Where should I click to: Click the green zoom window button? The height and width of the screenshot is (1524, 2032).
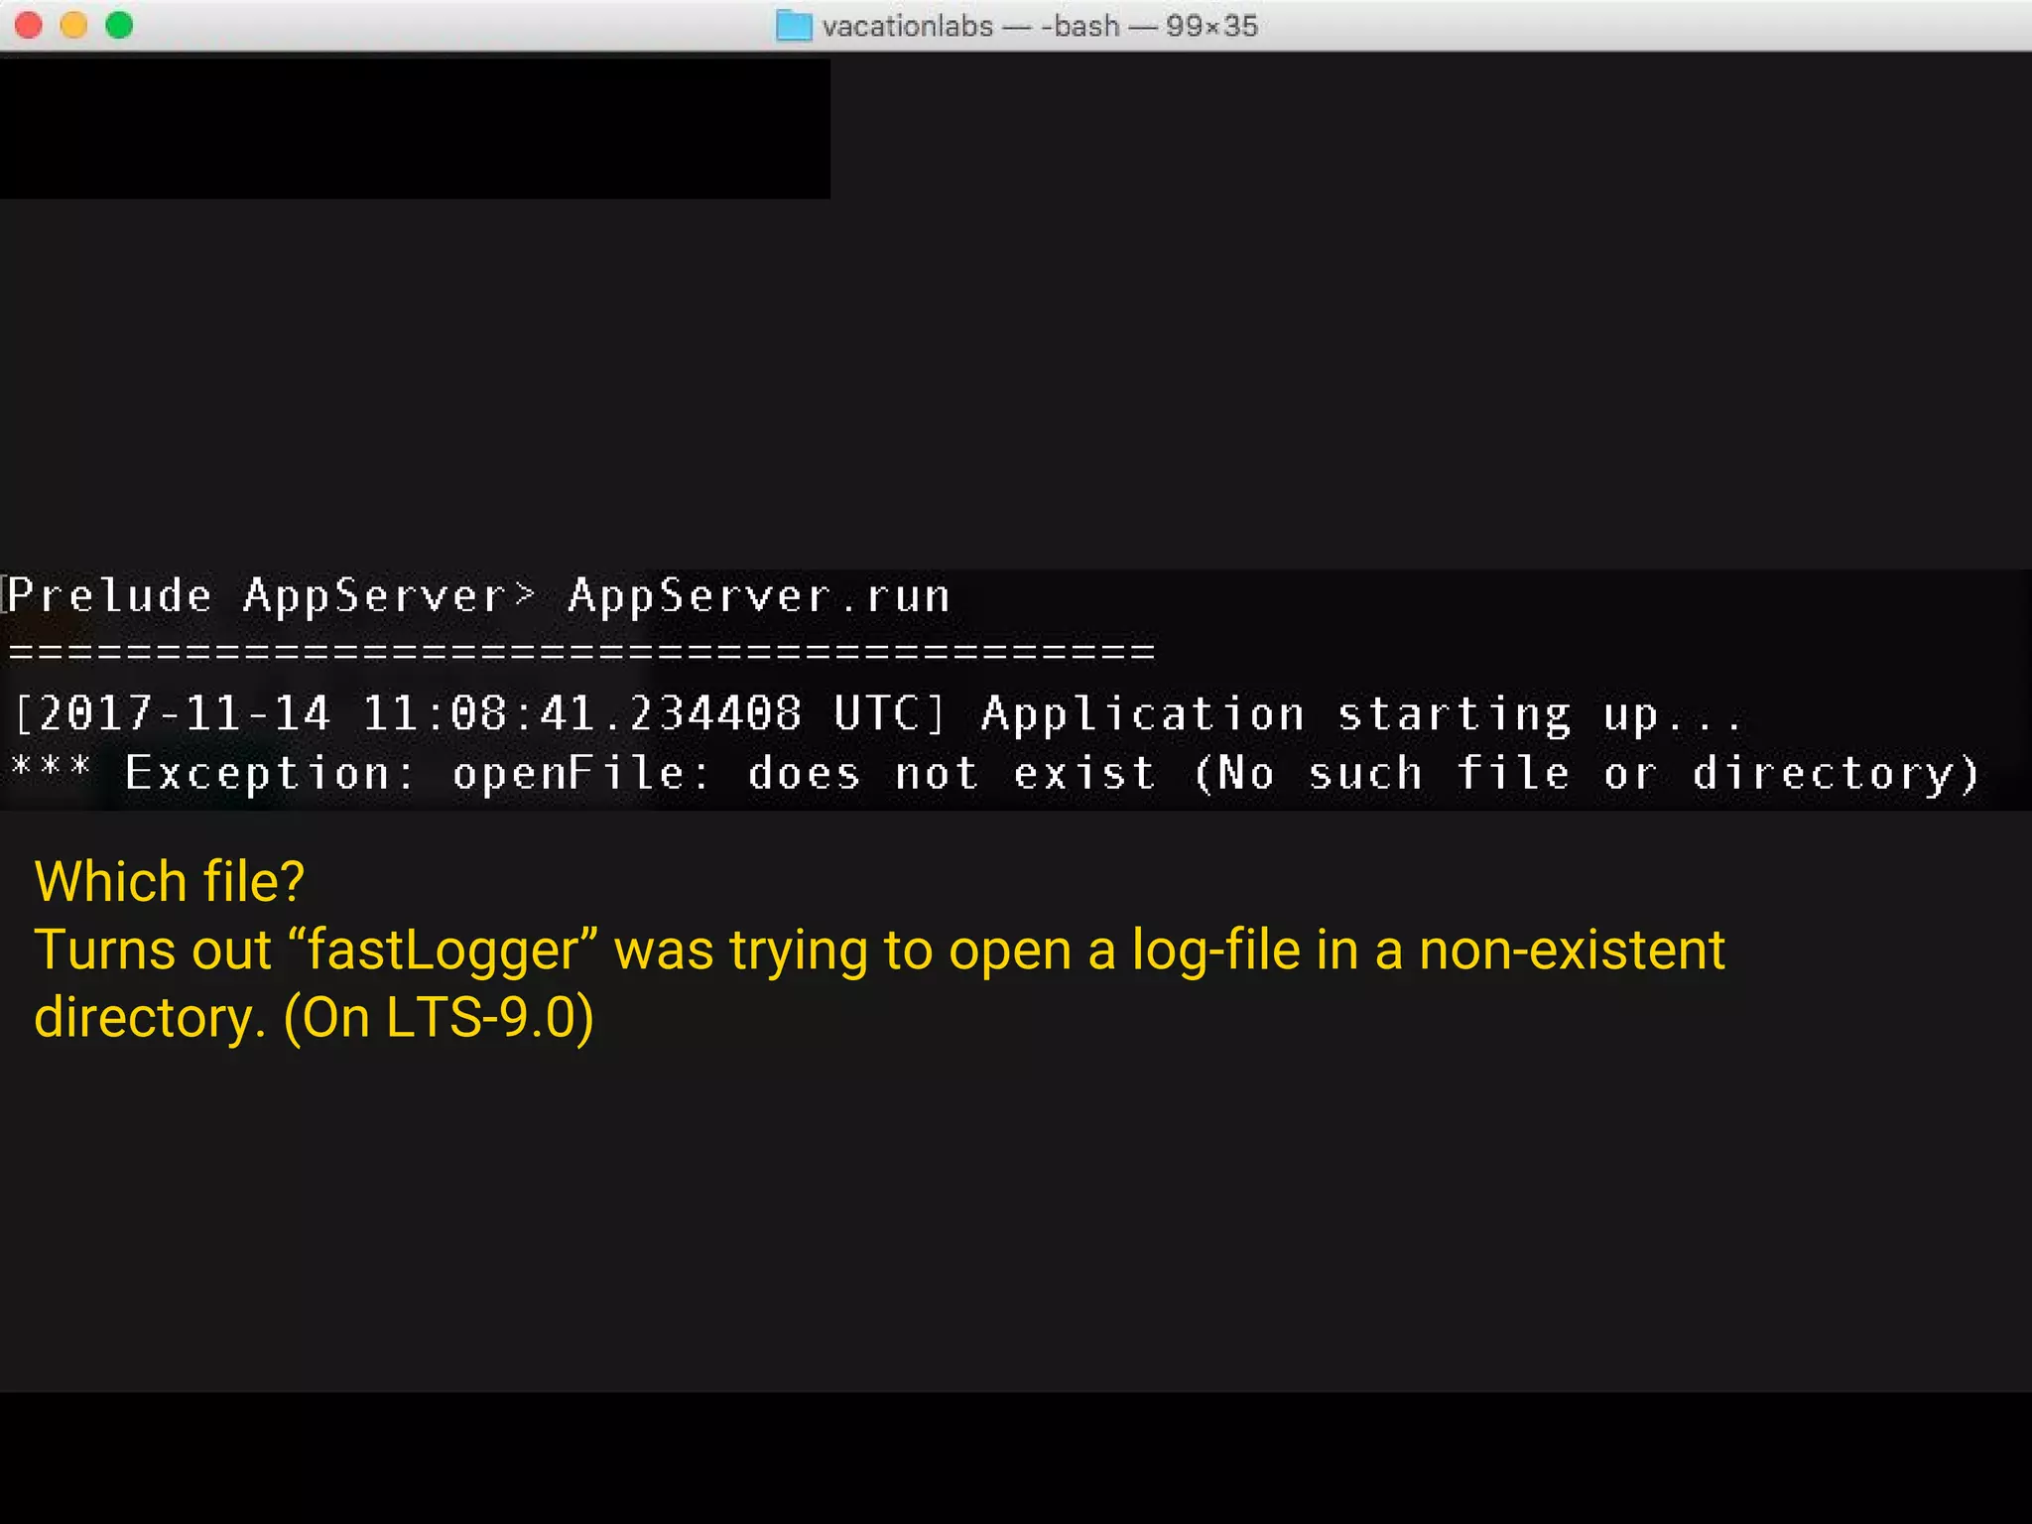tap(119, 25)
